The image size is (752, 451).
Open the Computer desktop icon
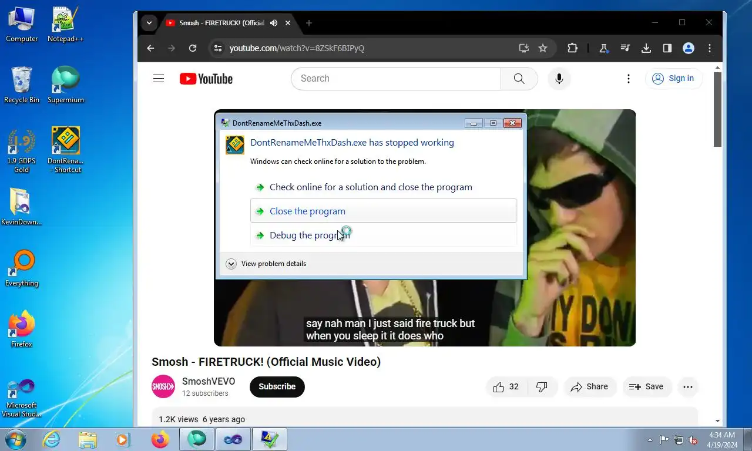click(21, 25)
